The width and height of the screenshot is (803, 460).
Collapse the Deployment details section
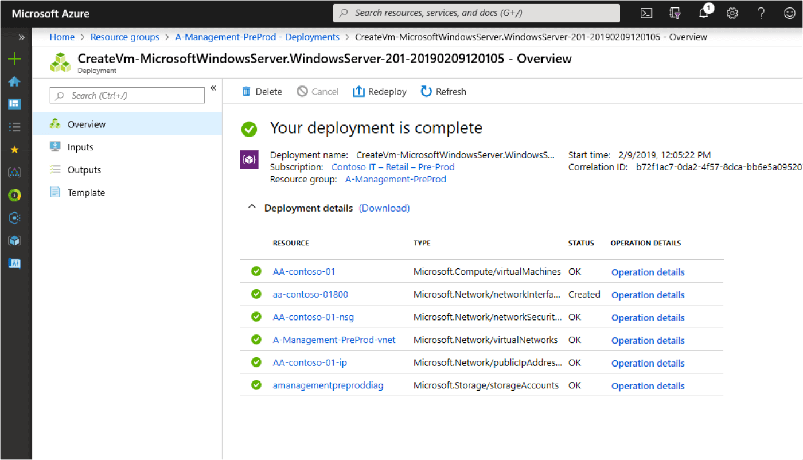(251, 208)
